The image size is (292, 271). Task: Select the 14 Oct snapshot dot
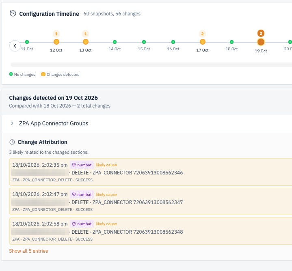115,42
